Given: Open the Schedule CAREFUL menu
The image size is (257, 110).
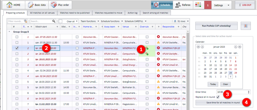Looking at the screenshot, I should (x=135, y=21).
